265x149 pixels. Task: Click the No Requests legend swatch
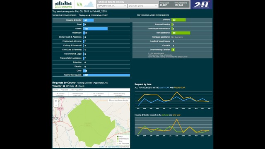118,144
